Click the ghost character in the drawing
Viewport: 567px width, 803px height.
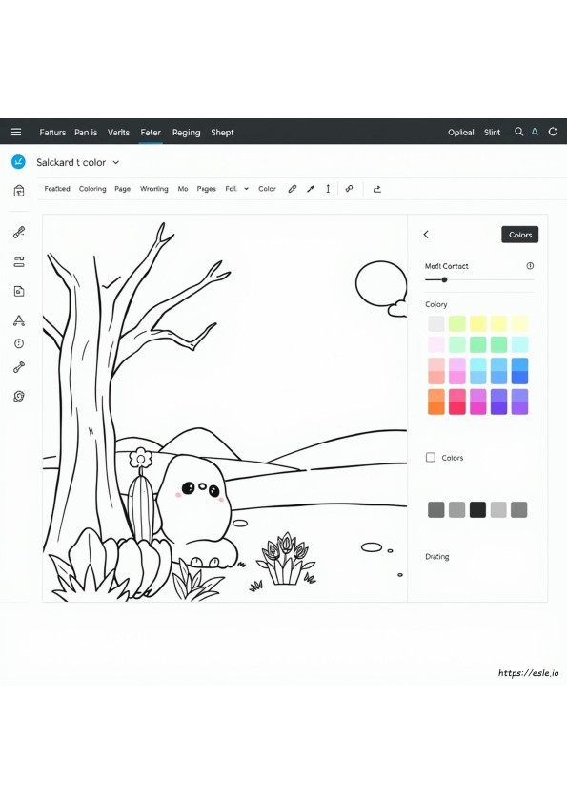pos(197,510)
